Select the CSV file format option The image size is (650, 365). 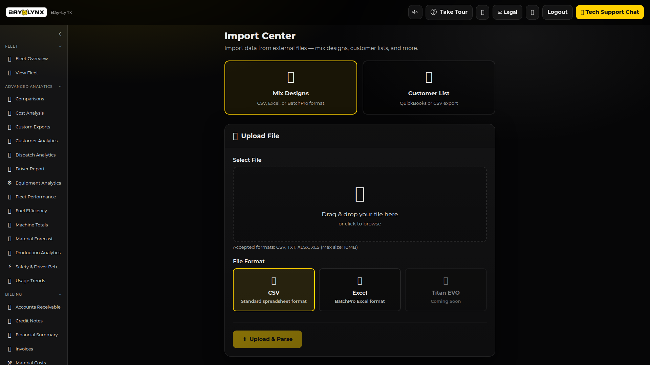click(274, 290)
